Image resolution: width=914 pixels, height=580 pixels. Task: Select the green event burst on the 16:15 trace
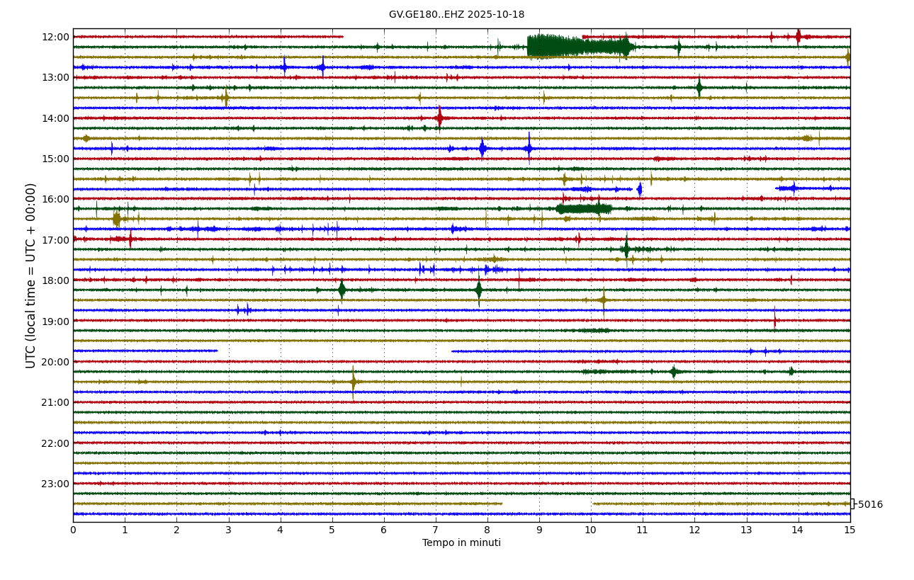point(583,208)
